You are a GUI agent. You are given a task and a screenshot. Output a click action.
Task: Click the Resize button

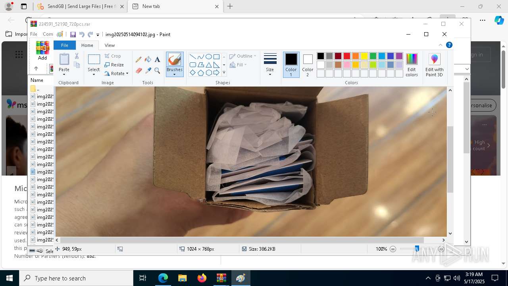(114, 65)
